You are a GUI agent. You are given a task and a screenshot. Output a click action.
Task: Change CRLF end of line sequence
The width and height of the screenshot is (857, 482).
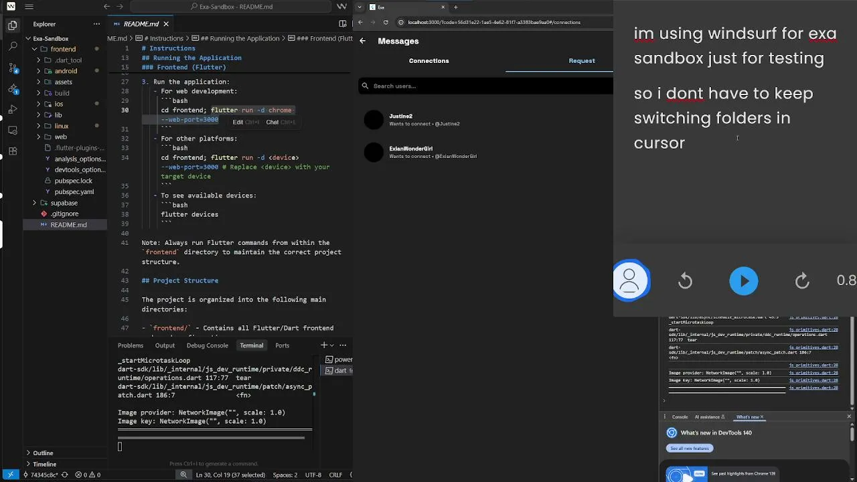[336, 475]
